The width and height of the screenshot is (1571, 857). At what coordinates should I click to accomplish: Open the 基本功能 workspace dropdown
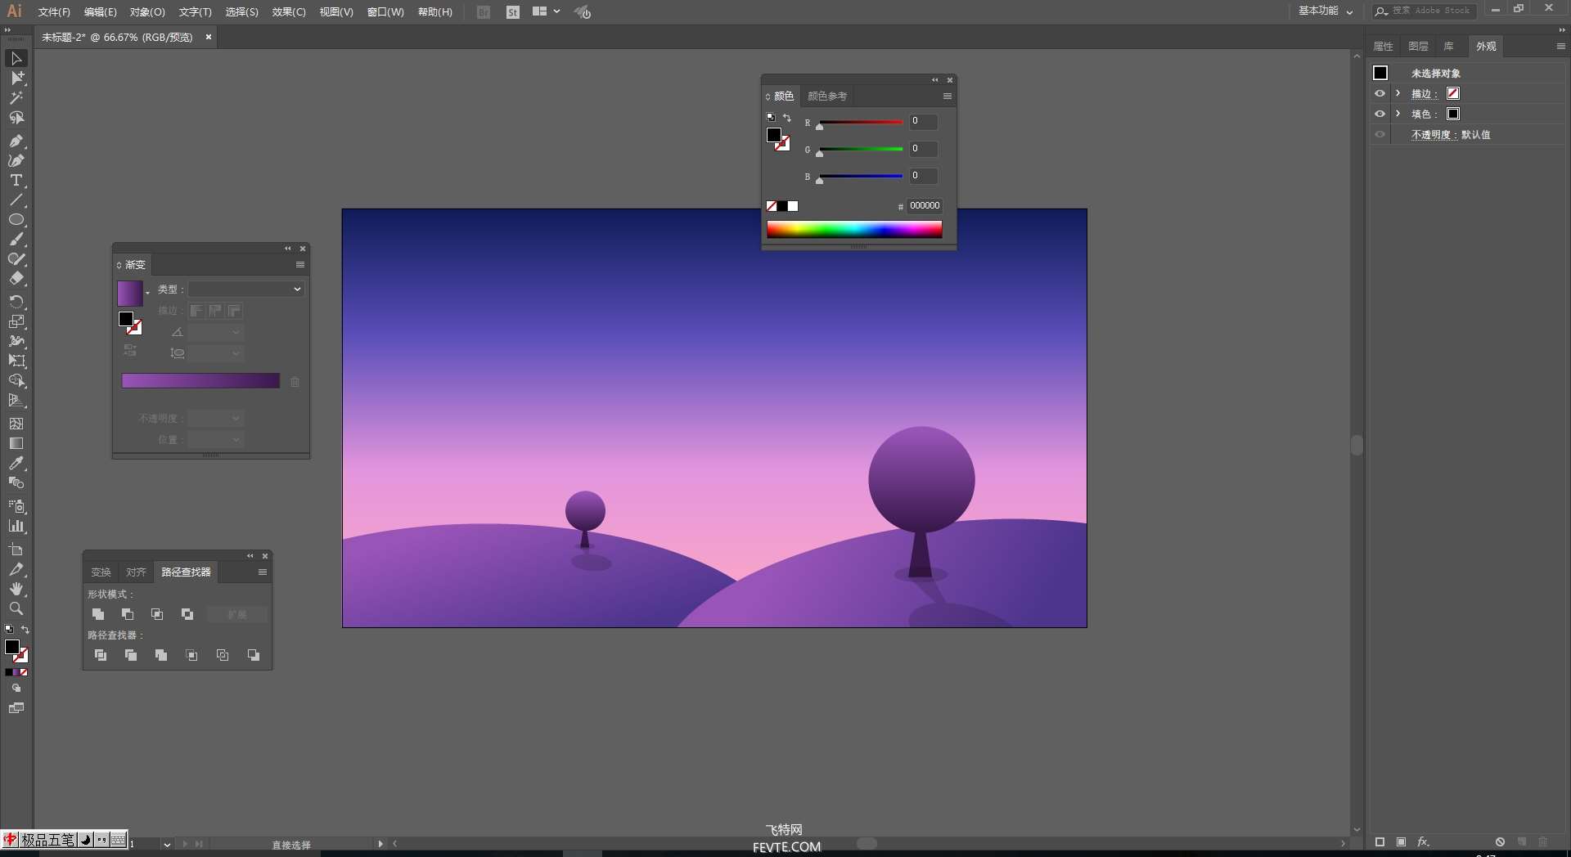click(x=1325, y=11)
